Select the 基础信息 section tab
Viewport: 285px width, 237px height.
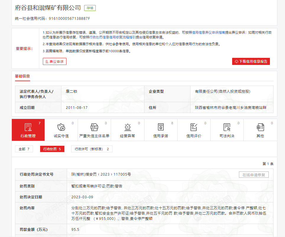tap(22, 76)
